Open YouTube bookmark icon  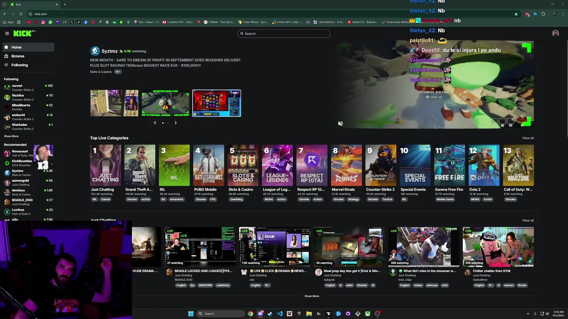coord(29,22)
